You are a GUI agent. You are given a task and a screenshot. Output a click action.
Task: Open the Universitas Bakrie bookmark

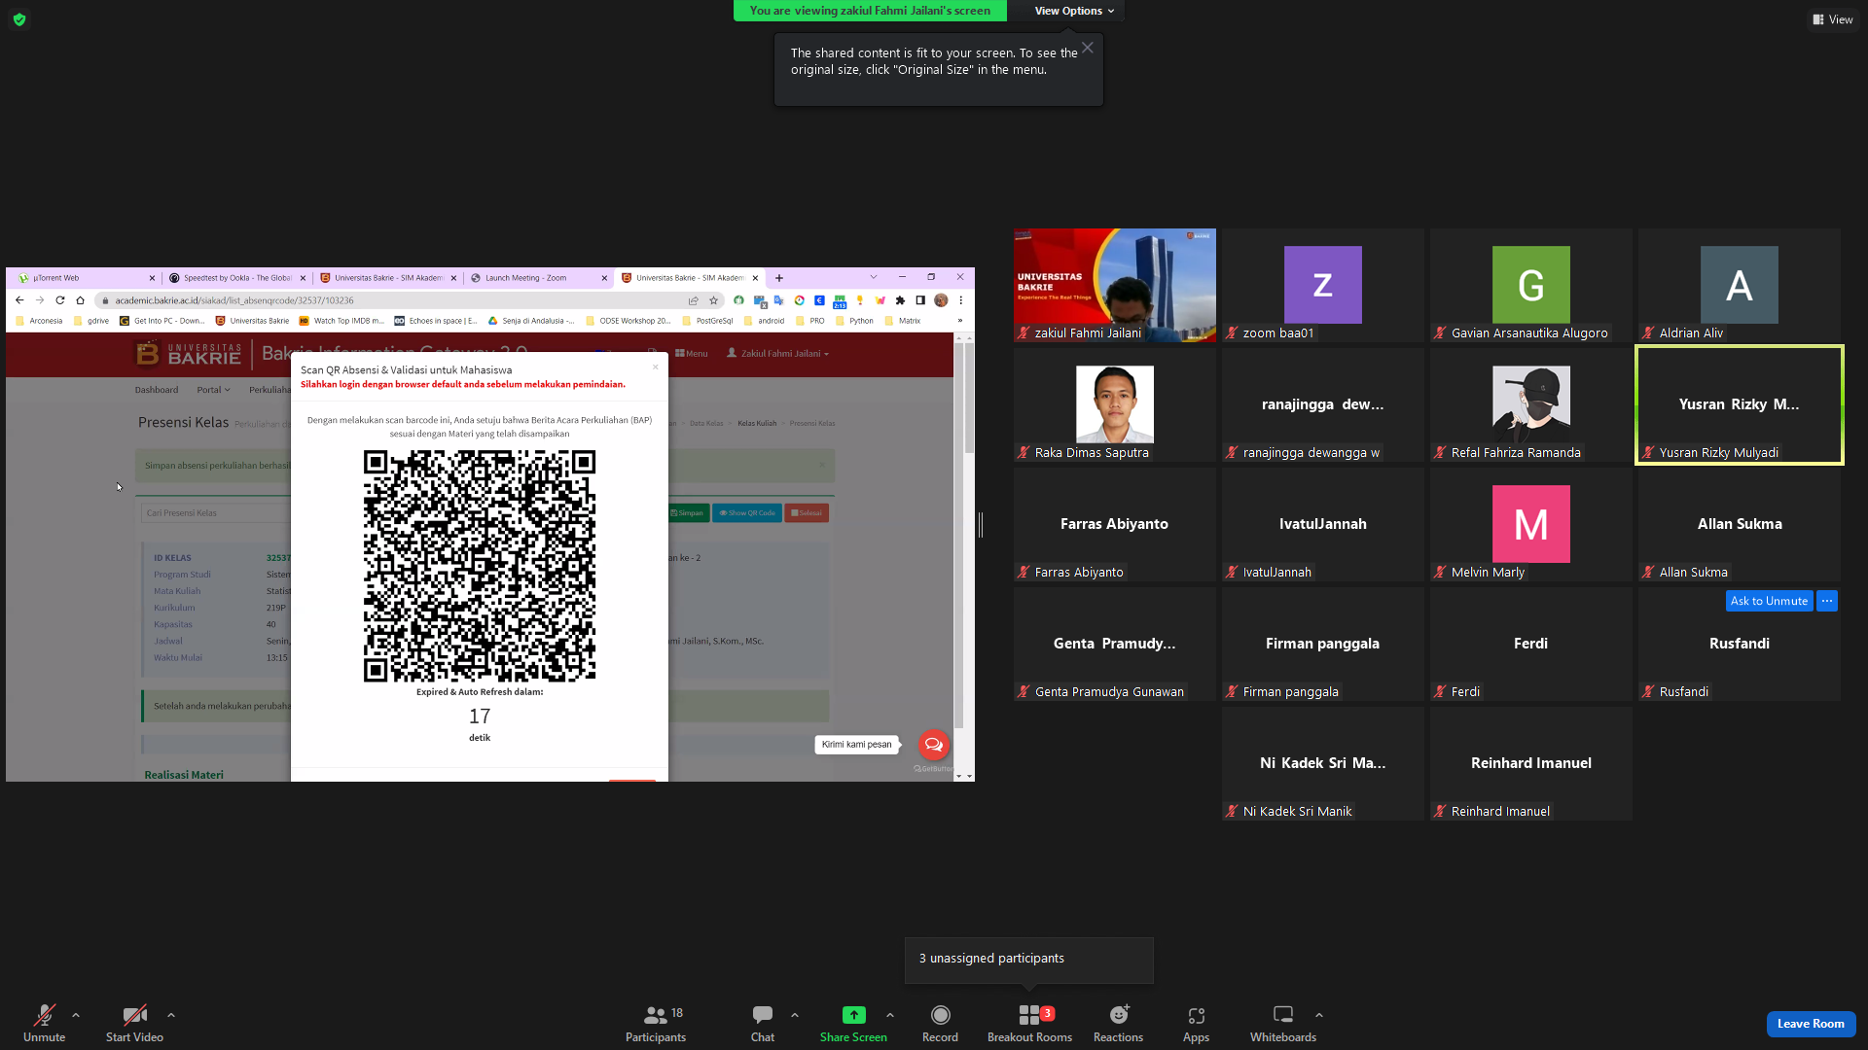pos(252,321)
